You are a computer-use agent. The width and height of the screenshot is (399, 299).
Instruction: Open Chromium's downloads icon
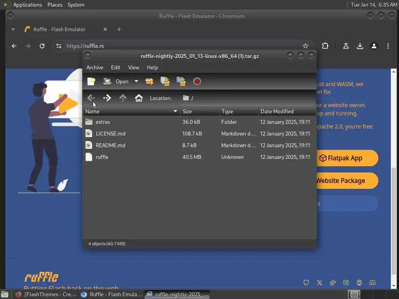pyautogui.click(x=360, y=46)
